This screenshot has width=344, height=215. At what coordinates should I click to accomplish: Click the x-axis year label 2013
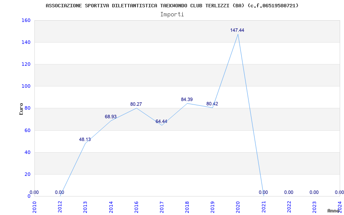(x=86, y=207)
